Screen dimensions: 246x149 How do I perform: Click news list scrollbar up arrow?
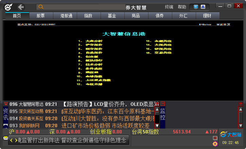tap(157, 109)
